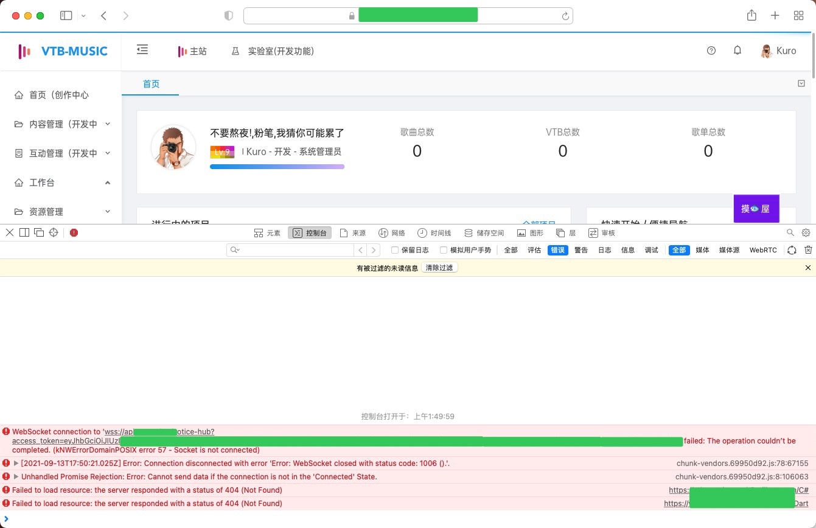Toggle the Safari sidebar button
The image size is (816, 528).
point(66,16)
